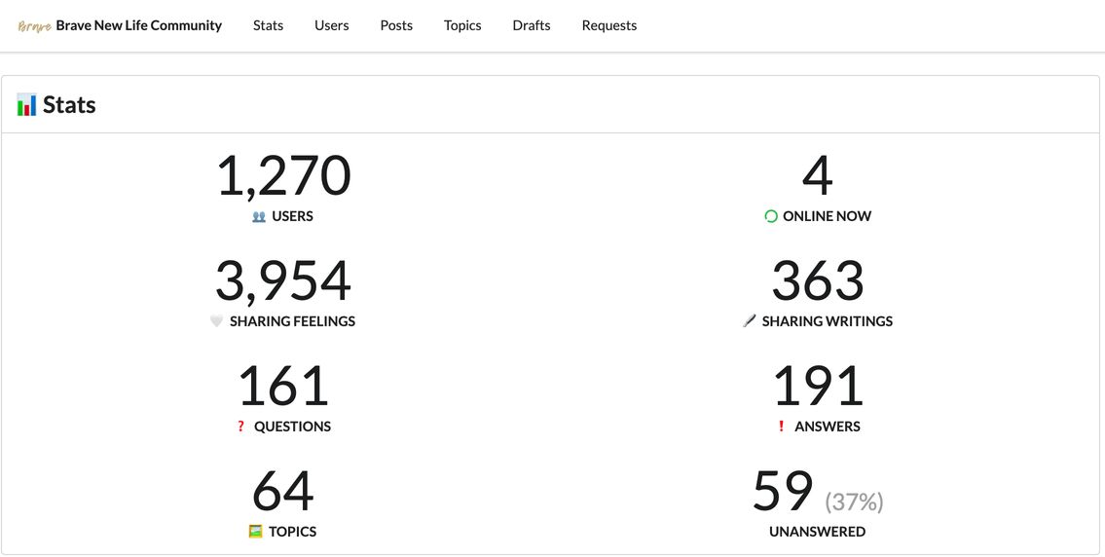Click the green online now circle icon
This screenshot has height=557, width=1105.
771,217
